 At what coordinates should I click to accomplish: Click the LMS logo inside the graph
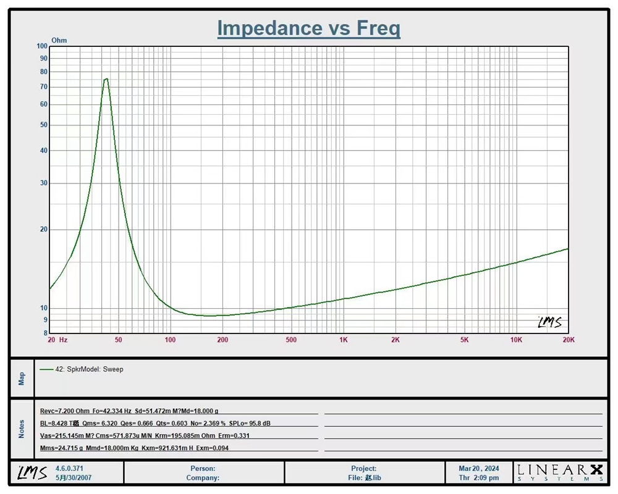549,322
